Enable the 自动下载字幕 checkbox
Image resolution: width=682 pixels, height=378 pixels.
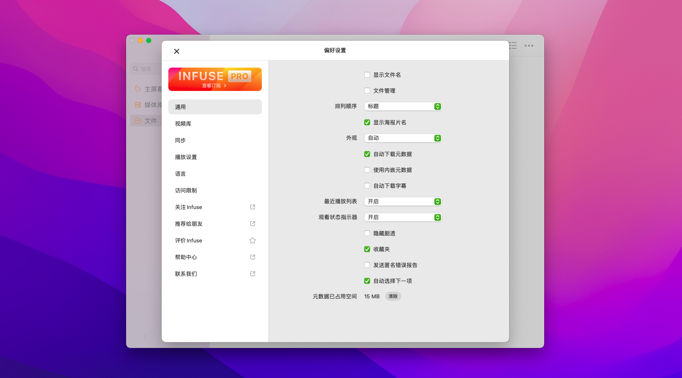(x=367, y=186)
